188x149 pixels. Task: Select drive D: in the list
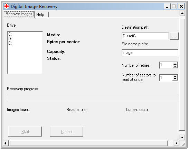[10, 39]
